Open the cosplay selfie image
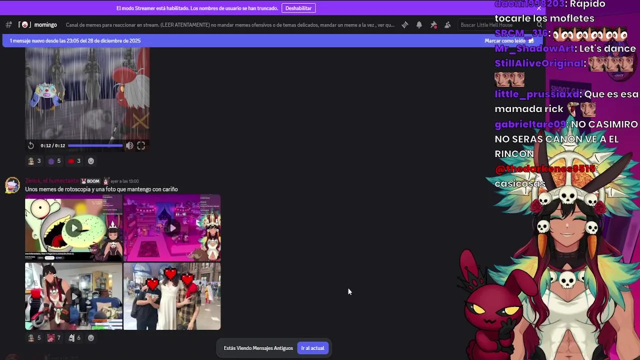The image size is (640, 360). point(73,296)
